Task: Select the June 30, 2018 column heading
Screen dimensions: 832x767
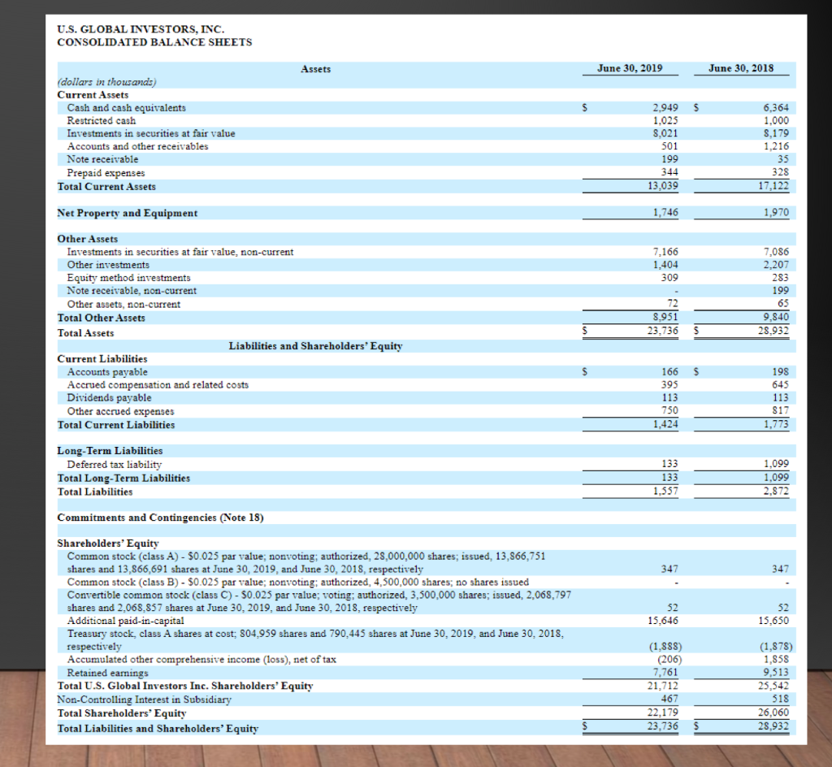Action: coord(741,69)
